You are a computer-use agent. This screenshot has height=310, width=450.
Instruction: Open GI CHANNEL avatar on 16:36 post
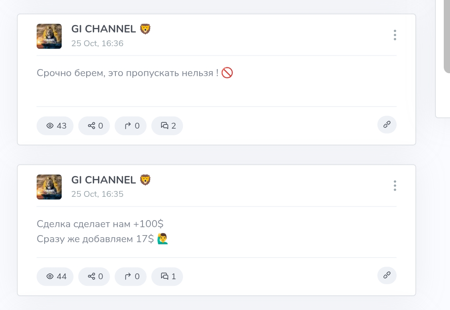click(x=49, y=36)
